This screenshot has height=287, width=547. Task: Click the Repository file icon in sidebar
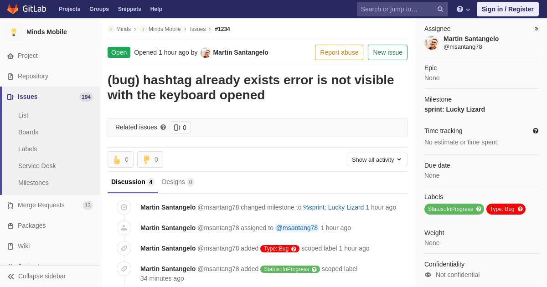click(10, 77)
